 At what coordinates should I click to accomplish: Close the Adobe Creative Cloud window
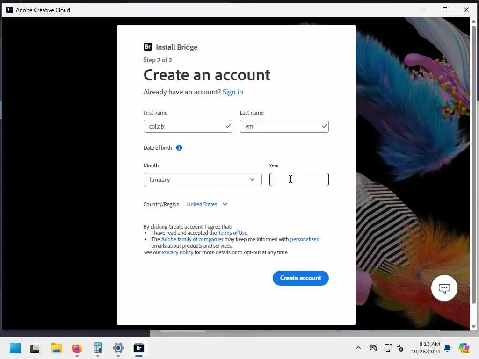click(466, 10)
